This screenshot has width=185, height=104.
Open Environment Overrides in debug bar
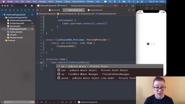[71, 102]
